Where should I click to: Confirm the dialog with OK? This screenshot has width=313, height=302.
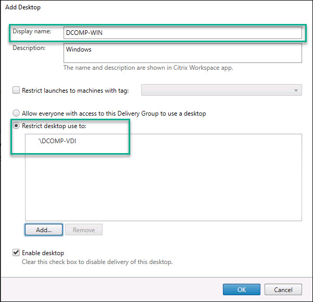click(x=241, y=289)
